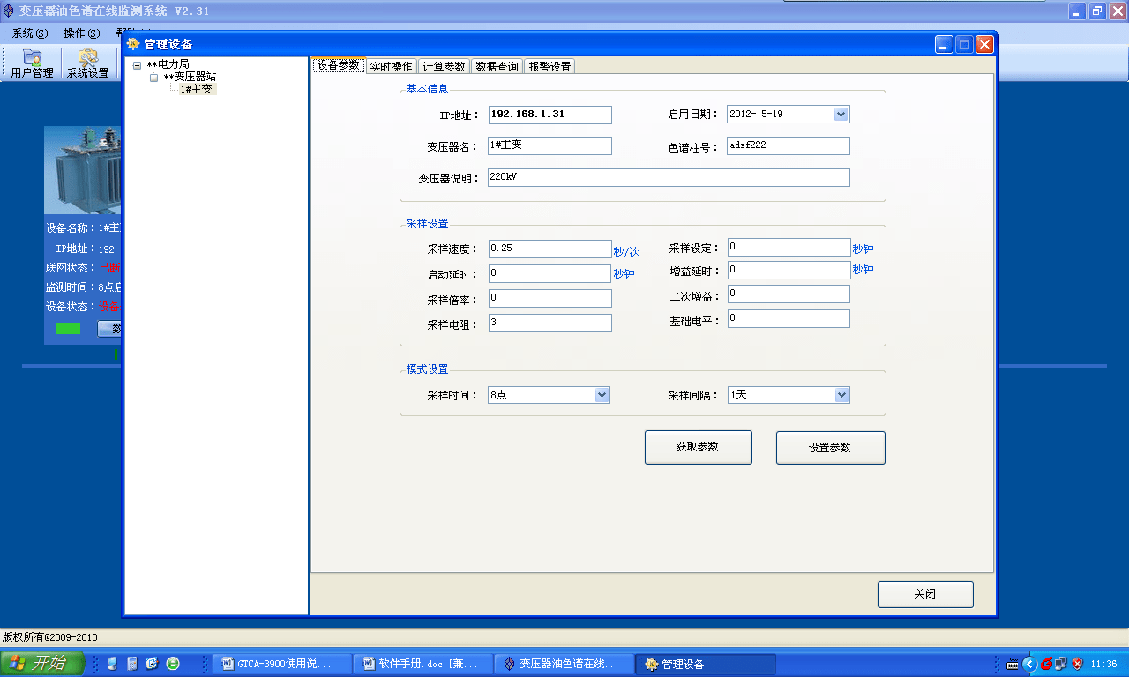Click the 设置参数 button

tap(830, 447)
